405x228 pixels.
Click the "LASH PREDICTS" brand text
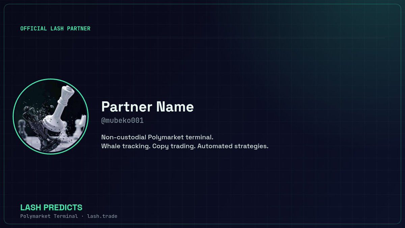(x=51, y=207)
